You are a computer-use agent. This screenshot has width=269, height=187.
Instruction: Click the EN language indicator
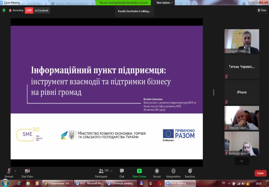(x=224, y=183)
